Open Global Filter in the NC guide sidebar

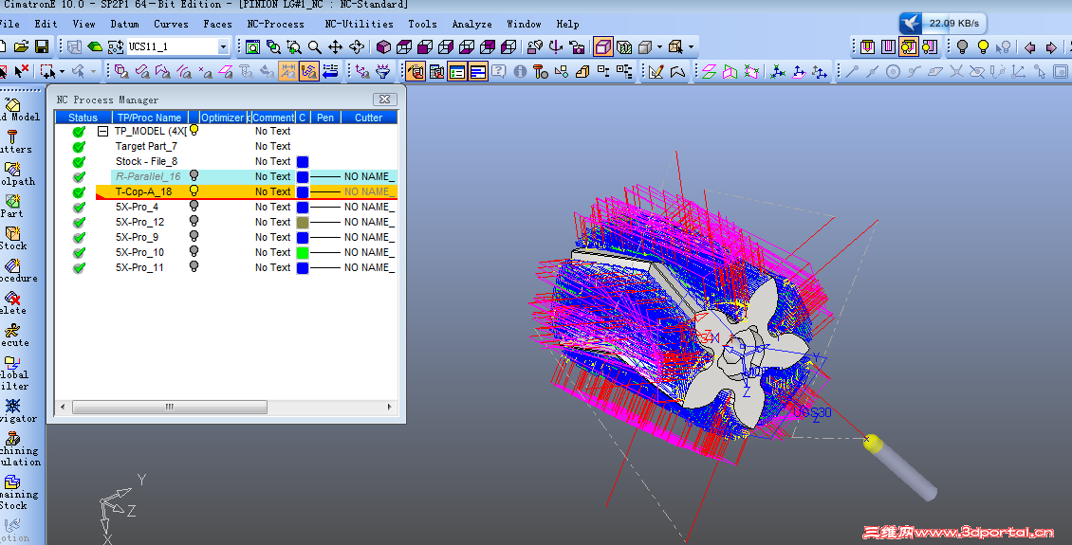14,373
